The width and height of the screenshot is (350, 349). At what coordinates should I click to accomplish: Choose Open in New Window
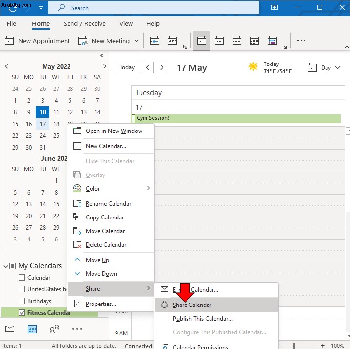[111, 131]
